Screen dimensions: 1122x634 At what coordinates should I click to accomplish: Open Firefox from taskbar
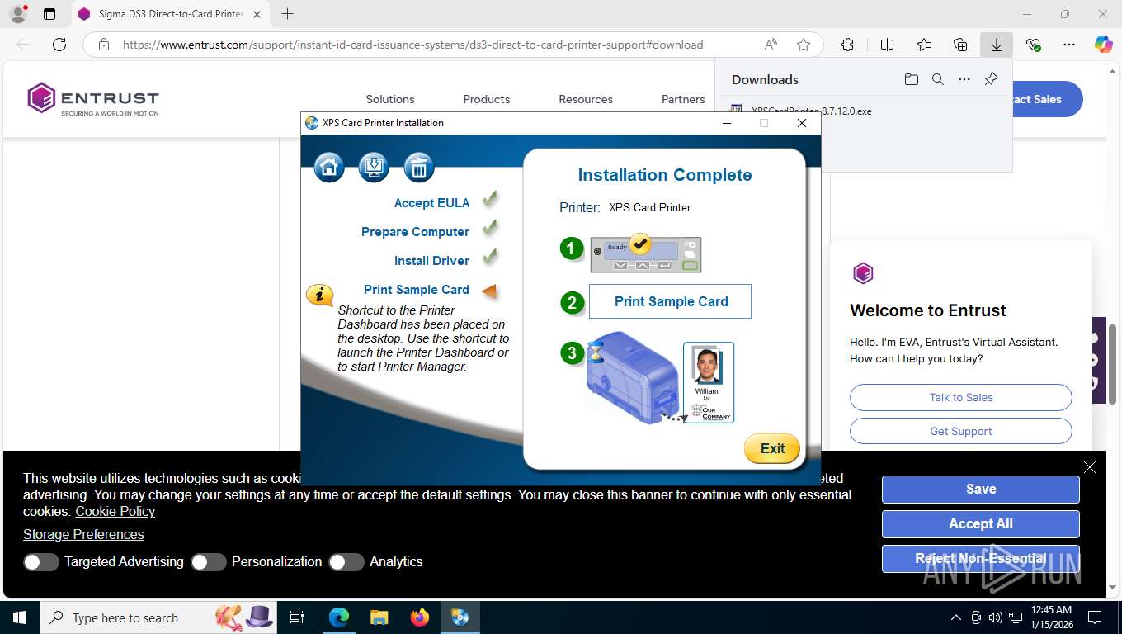(420, 617)
